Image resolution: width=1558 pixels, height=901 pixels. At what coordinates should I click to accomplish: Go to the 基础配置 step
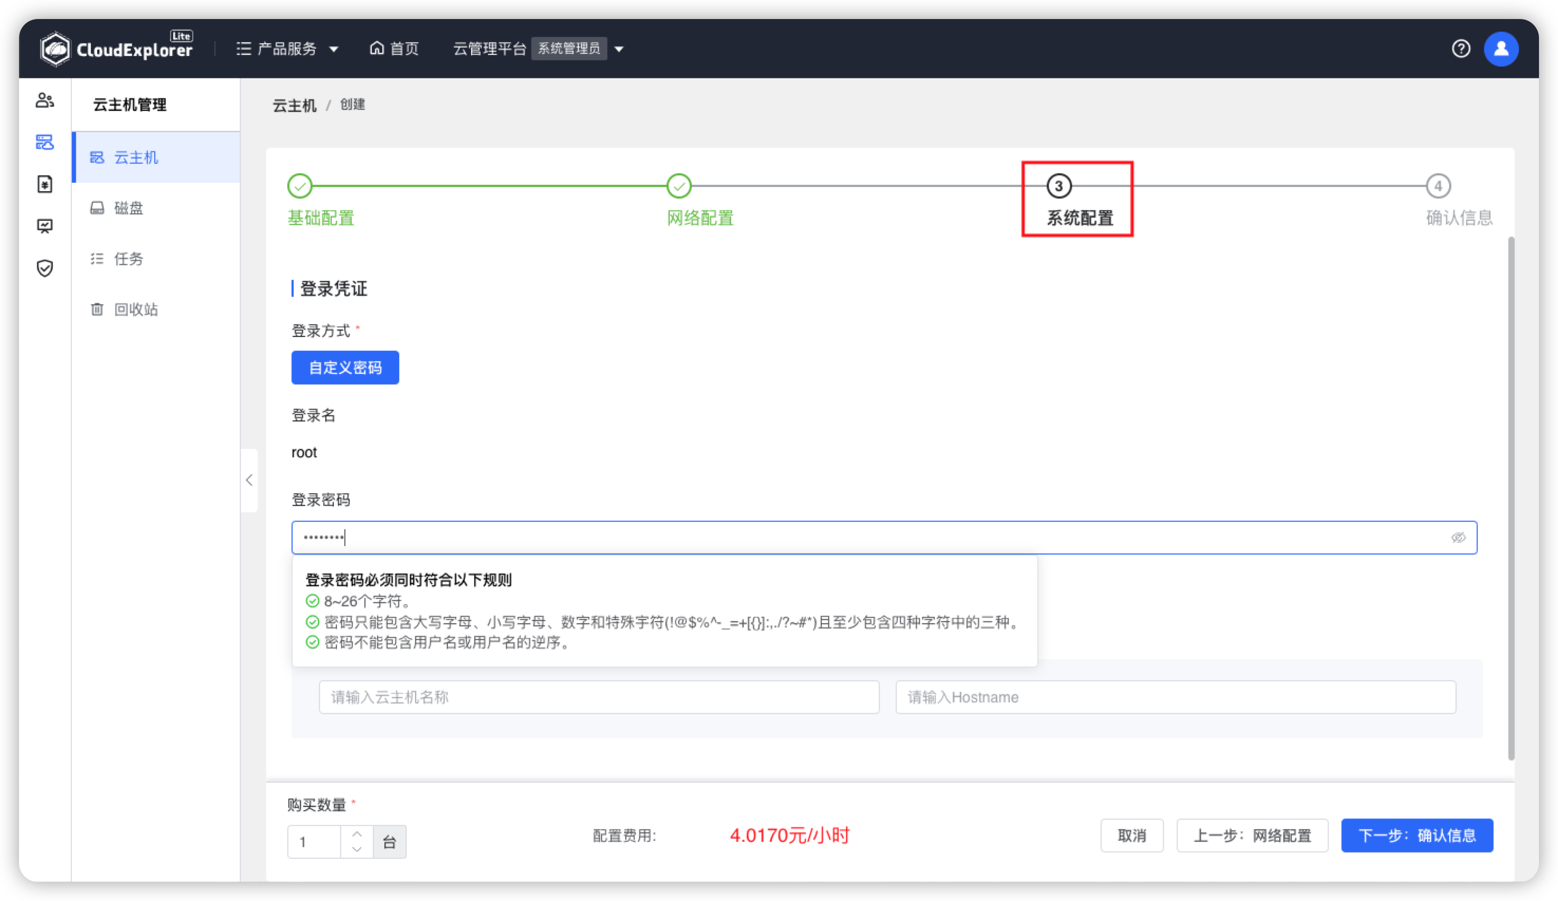tap(320, 200)
